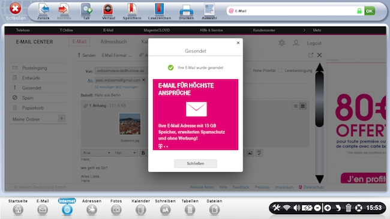Open Release Notes footer link
The height and width of the screenshot is (219, 390).
[x=202, y=187]
